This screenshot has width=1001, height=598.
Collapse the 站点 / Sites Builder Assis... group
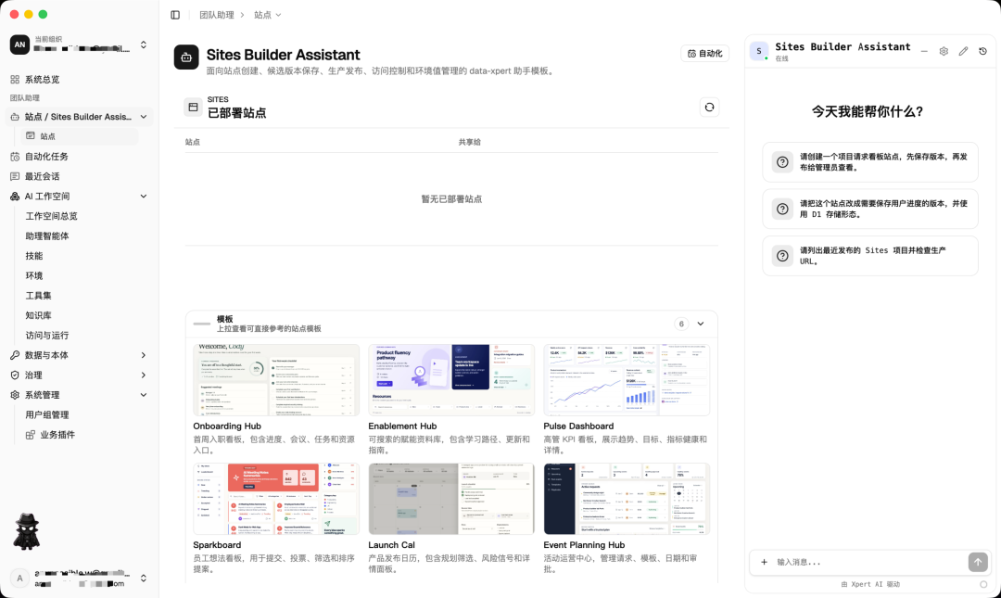[x=144, y=117]
